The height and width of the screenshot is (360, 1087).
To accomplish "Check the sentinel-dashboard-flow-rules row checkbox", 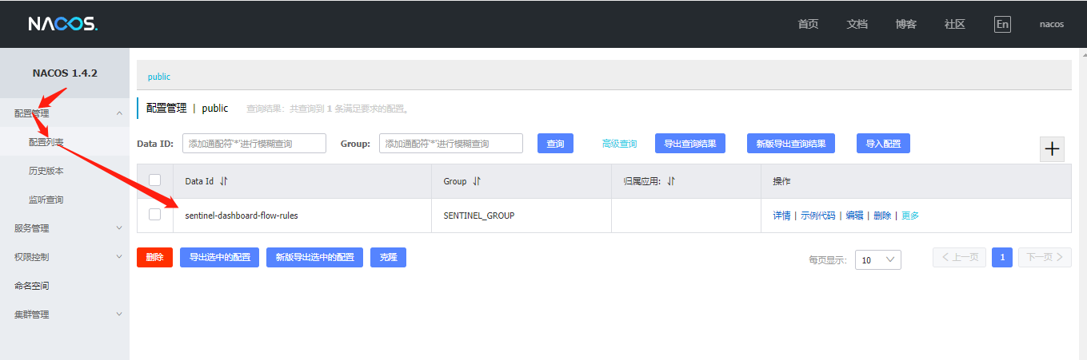I will (x=155, y=215).
